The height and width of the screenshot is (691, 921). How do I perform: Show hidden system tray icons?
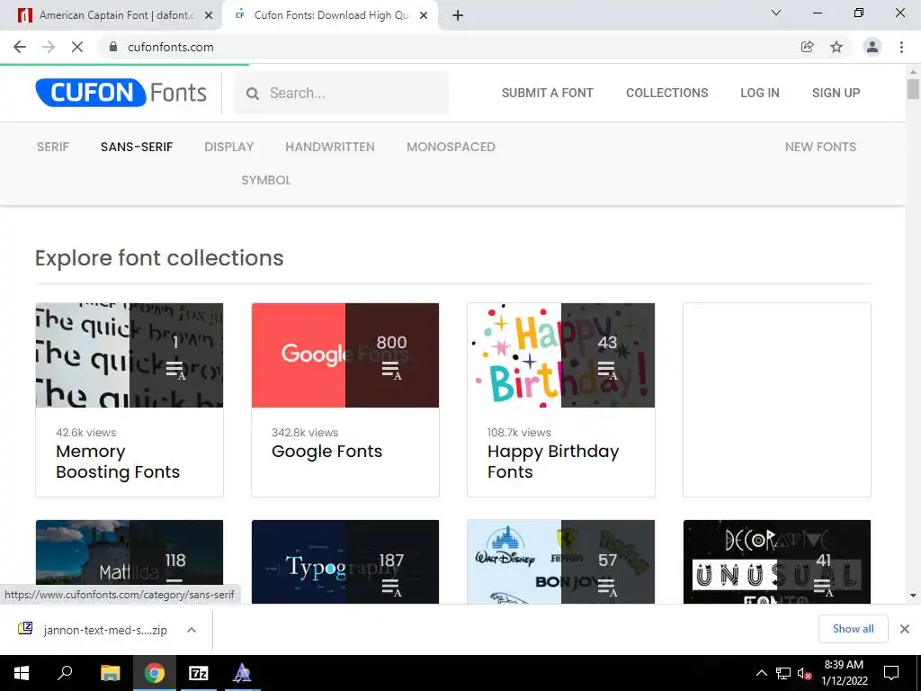761,673
